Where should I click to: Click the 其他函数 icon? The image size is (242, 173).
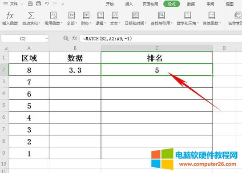(212, 16)
